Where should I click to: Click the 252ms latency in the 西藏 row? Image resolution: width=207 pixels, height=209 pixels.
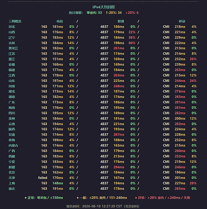[x=180, y=156]
